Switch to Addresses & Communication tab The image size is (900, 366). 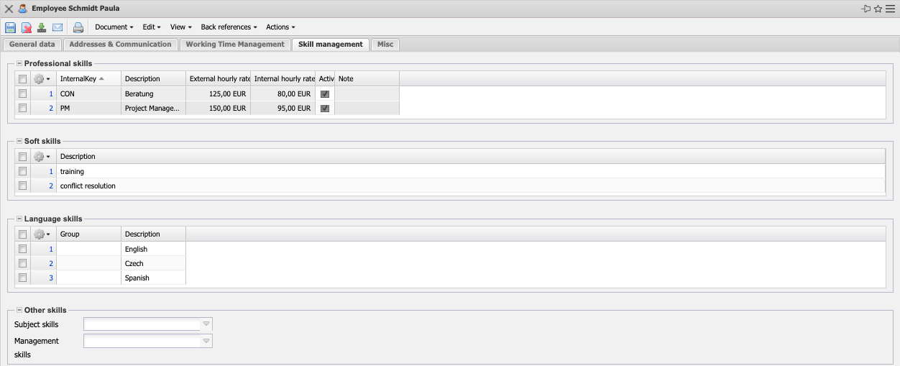click(120, 45)
